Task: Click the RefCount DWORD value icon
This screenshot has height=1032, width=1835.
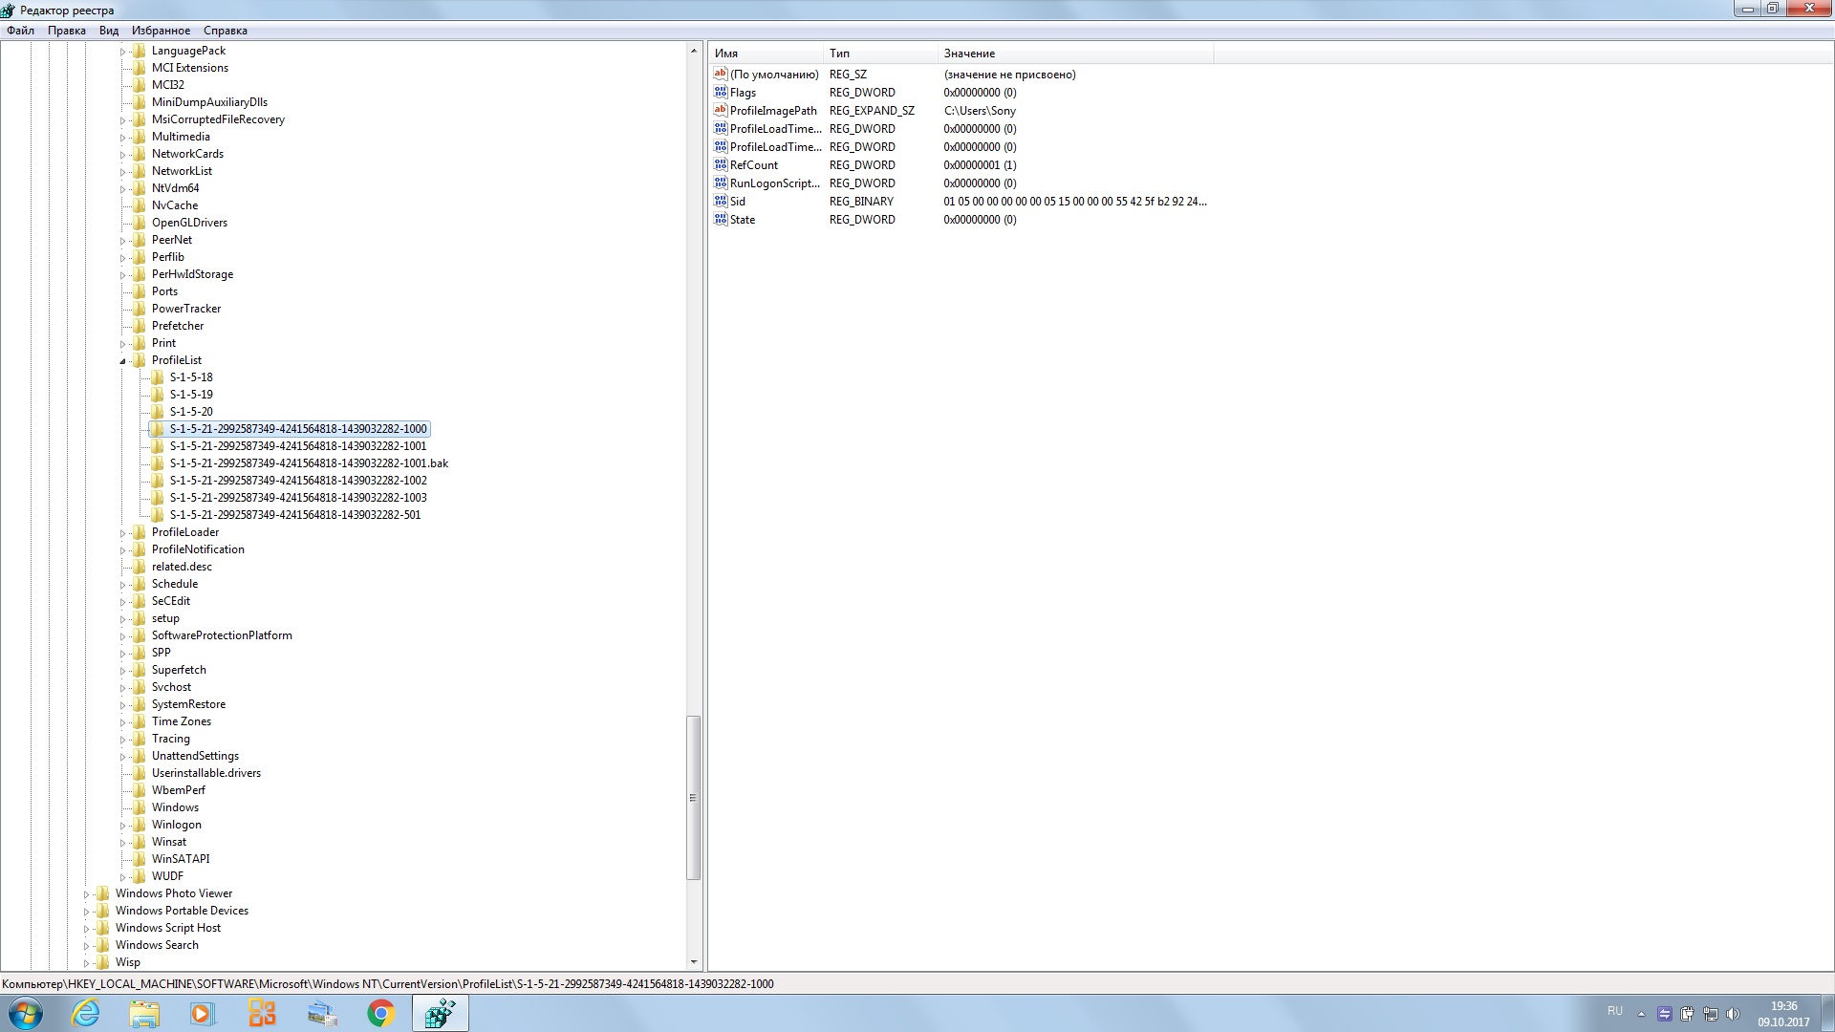Action: coord(721,165)
